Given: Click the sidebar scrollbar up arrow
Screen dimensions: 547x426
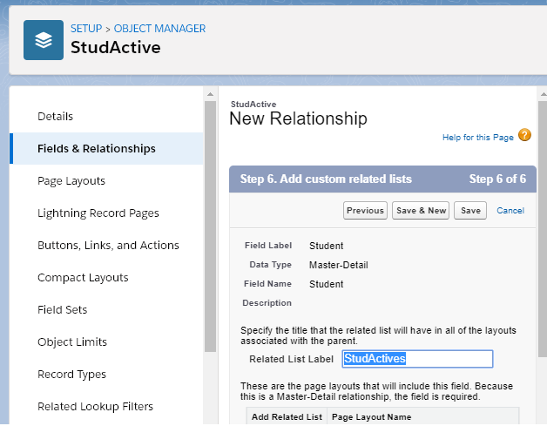Looking at the screenshot, I should click(210, 94).
